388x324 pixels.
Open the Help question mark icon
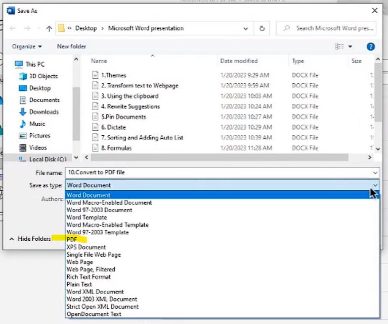[x=370, y=46]
